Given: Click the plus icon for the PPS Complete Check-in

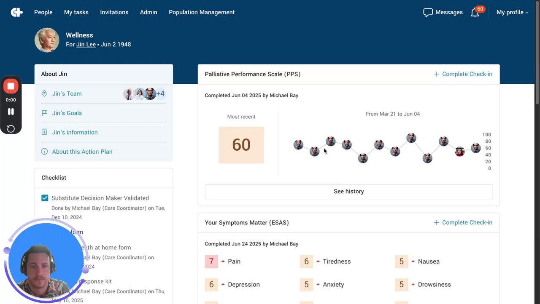Looking at the screenshot, I should (x=436, y=74).
